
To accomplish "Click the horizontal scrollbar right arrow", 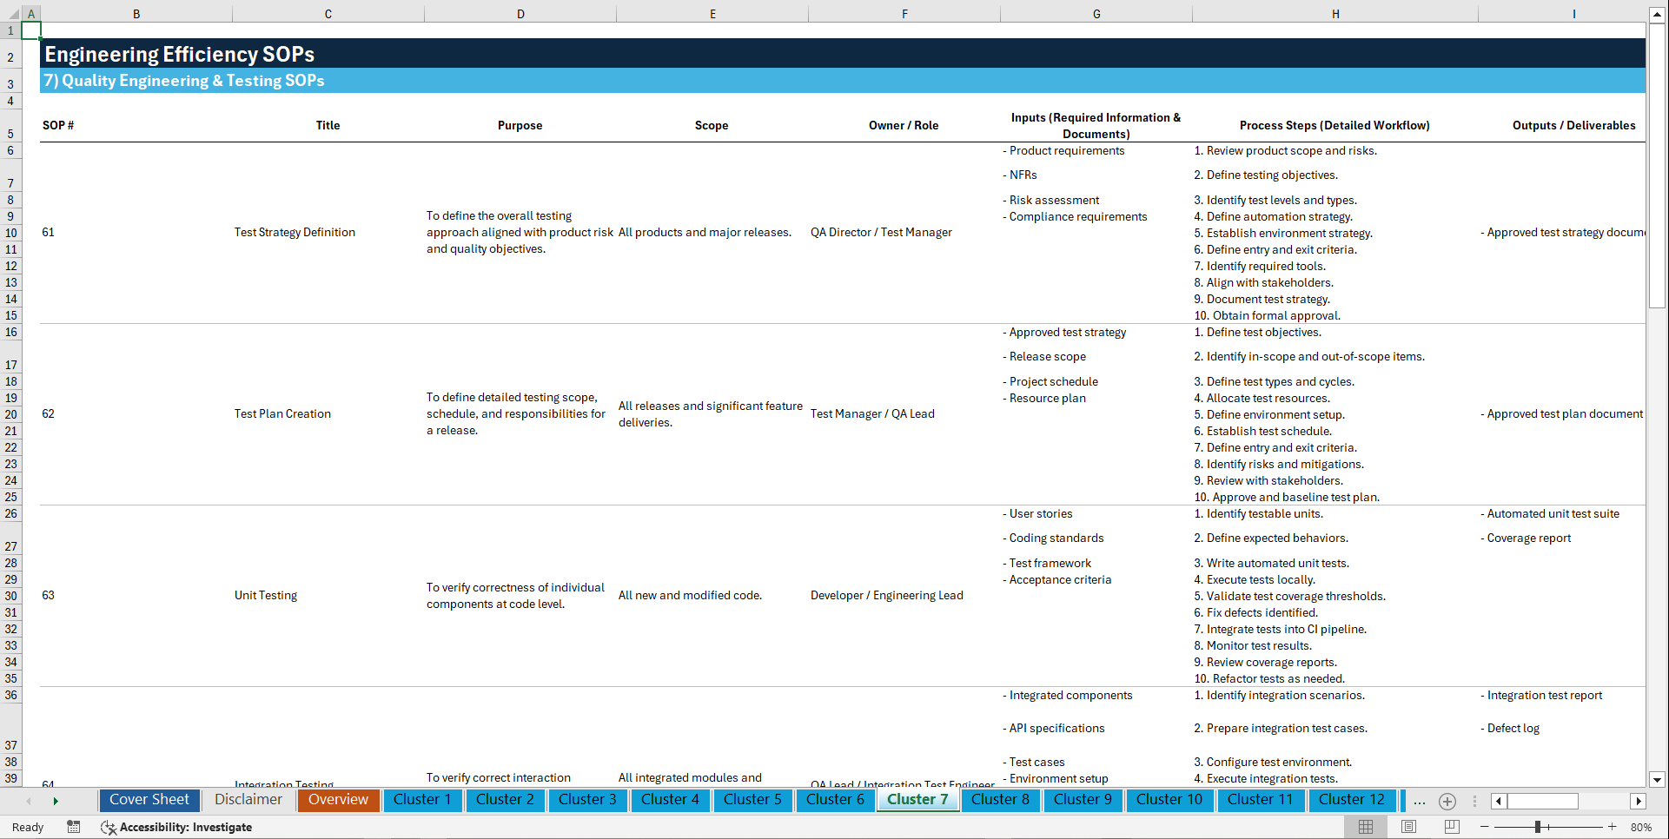I will pyautogui.click(x=1639, y=801).
